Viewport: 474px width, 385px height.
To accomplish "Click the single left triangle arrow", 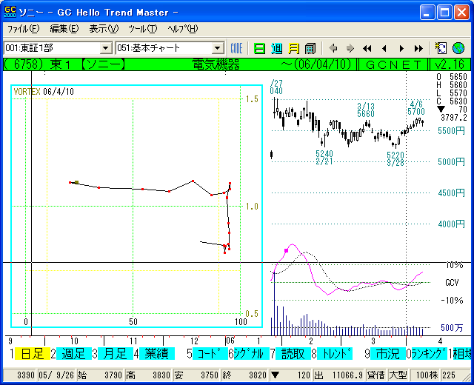I will [384, 48].
